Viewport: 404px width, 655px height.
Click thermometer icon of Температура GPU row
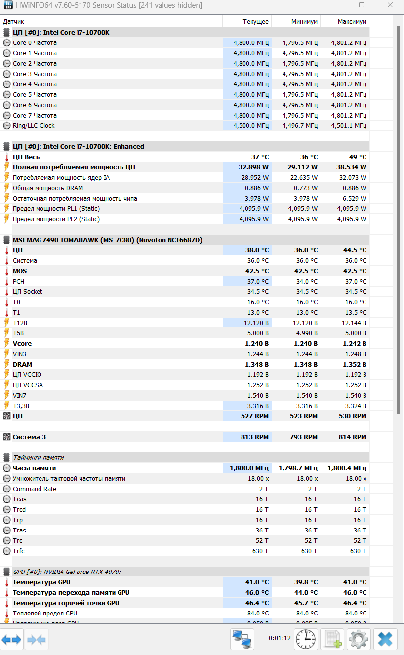[7, 582]
